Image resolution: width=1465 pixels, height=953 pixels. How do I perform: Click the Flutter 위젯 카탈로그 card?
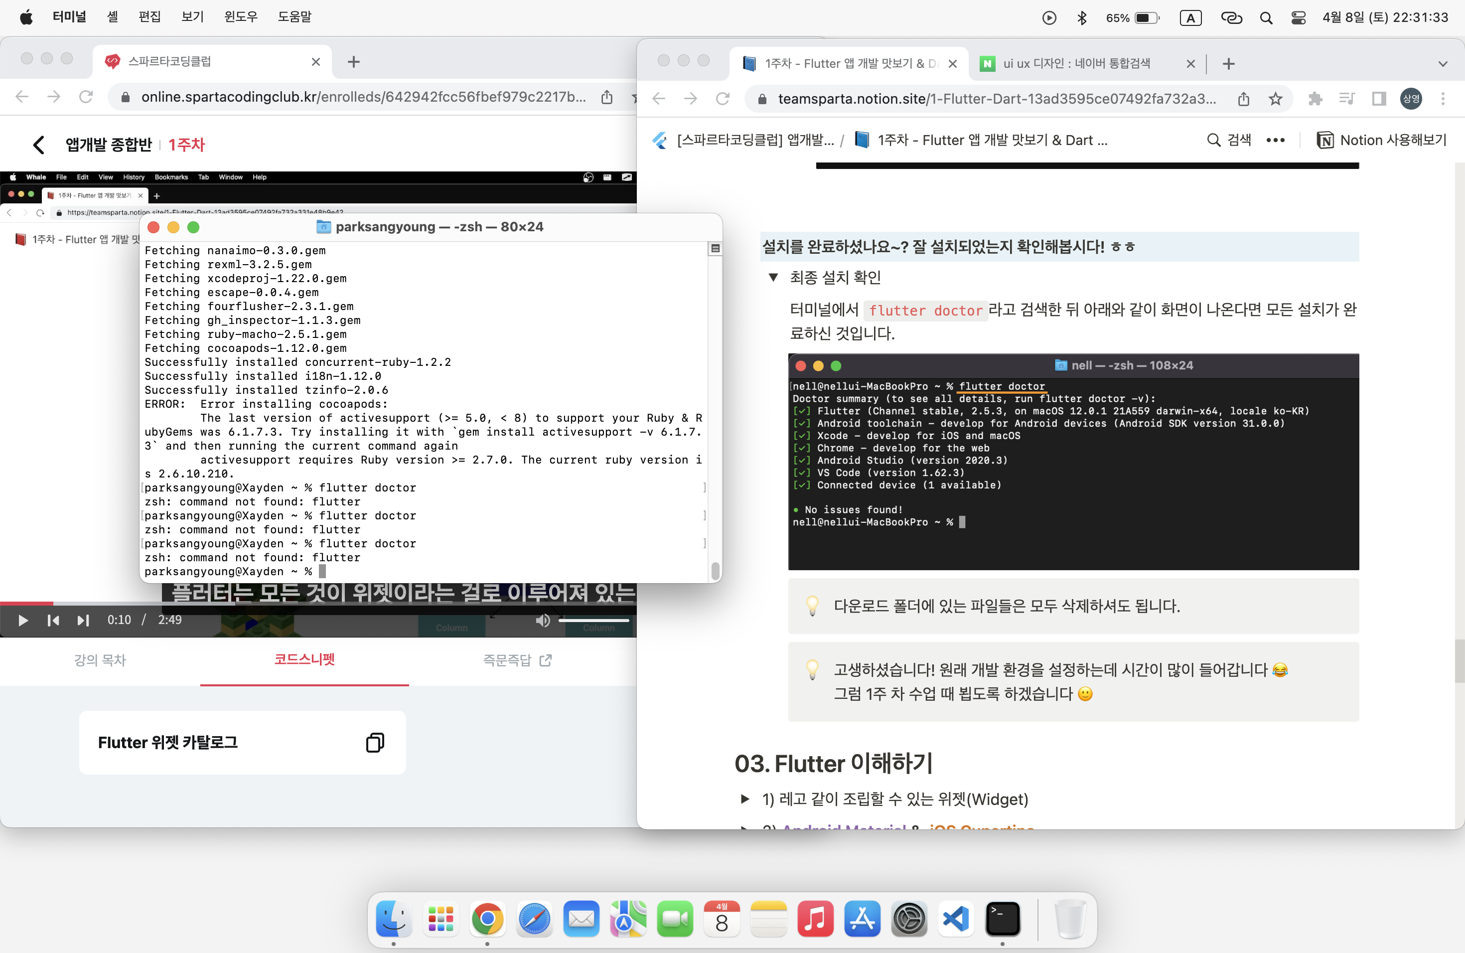pos(242,743)
